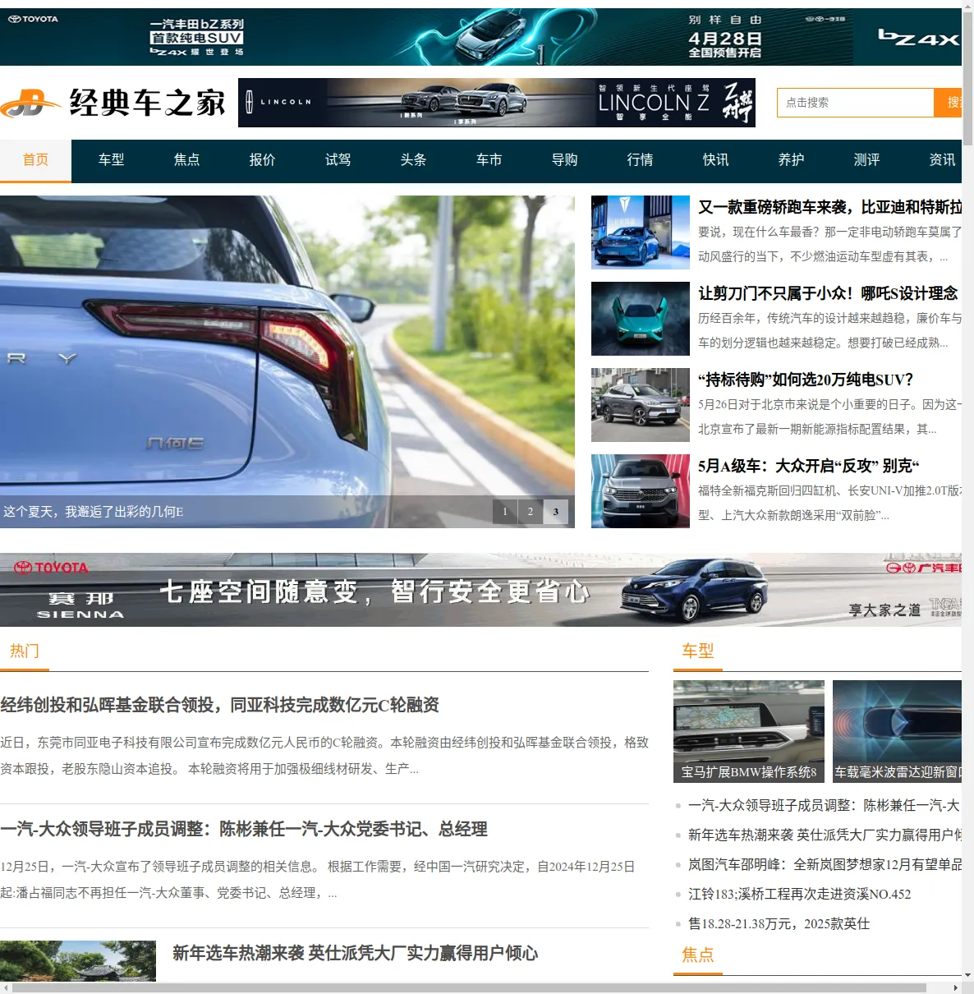
Task: Open the 新年选车热潮来袭 article headline
Action: [356, 953]
